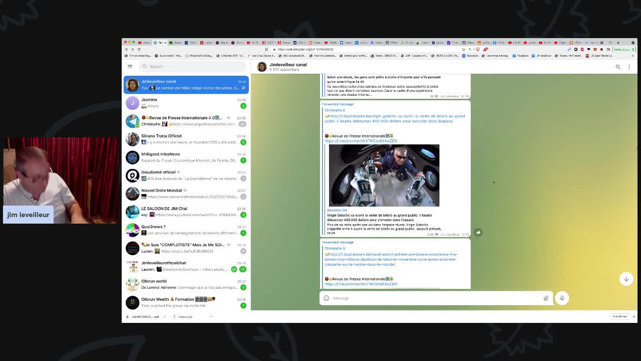Reload the Telegram web page

[139, 49]
